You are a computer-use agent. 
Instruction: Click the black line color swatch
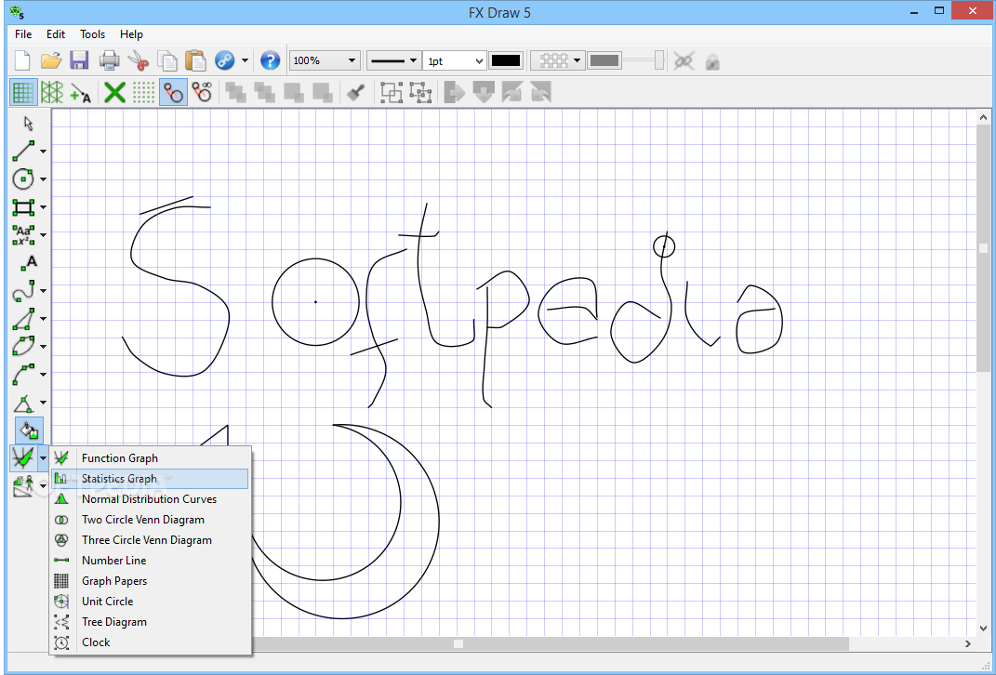tap(506, 61)
